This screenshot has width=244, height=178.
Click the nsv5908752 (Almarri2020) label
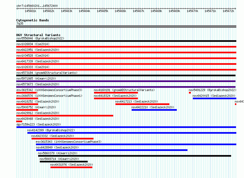[36, 107]
